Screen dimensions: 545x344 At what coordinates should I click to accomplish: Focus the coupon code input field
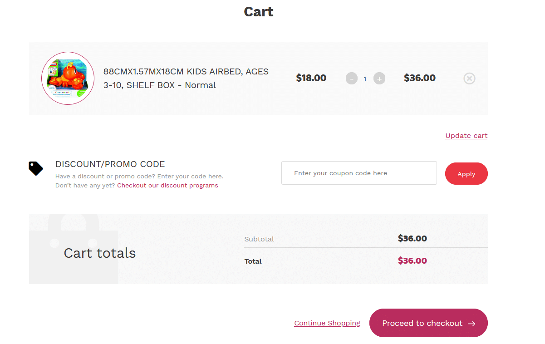pyautogui.click(x=359, y=173)
